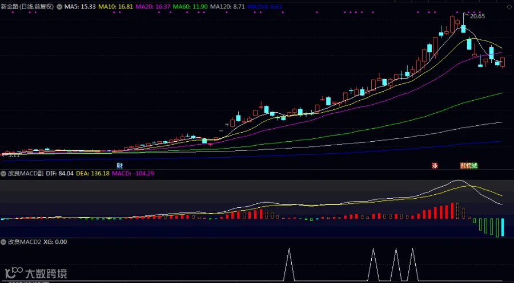Click the 榜 ranking list marker
Viewport: 514px width, 283px height.
pyautogui.click(x=469, y=166)
